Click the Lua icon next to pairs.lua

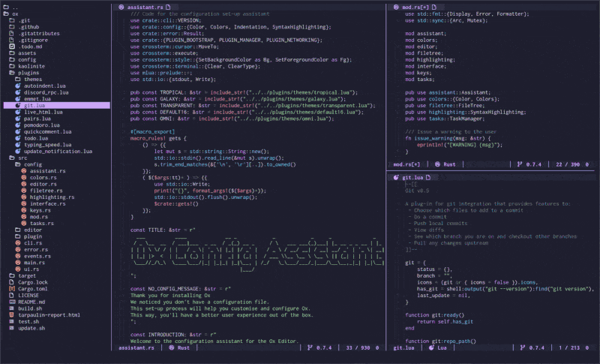point(17,119)
